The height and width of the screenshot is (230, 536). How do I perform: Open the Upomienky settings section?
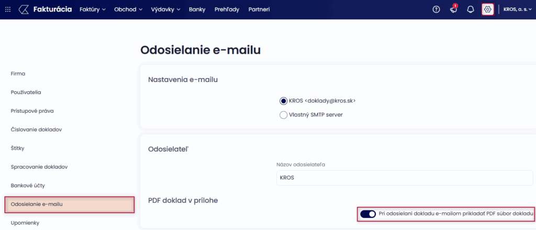(x=25, y=223)
